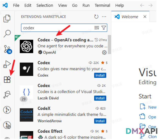This screenshot has height=140, width=163.
Task: Open the manage gear for OpenAI Codex extension
Action: (104, 52)
